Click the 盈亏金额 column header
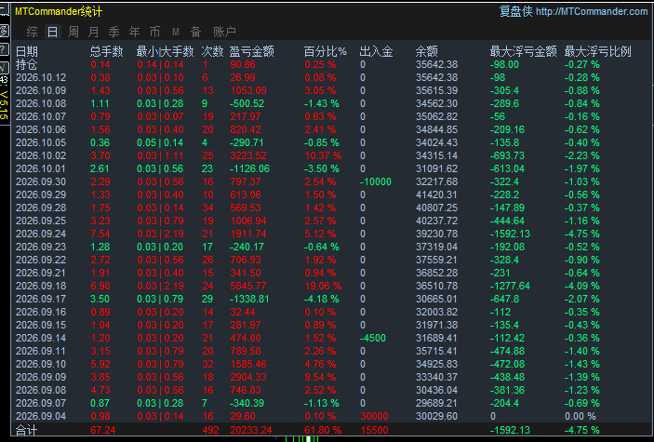 [251, 51]
